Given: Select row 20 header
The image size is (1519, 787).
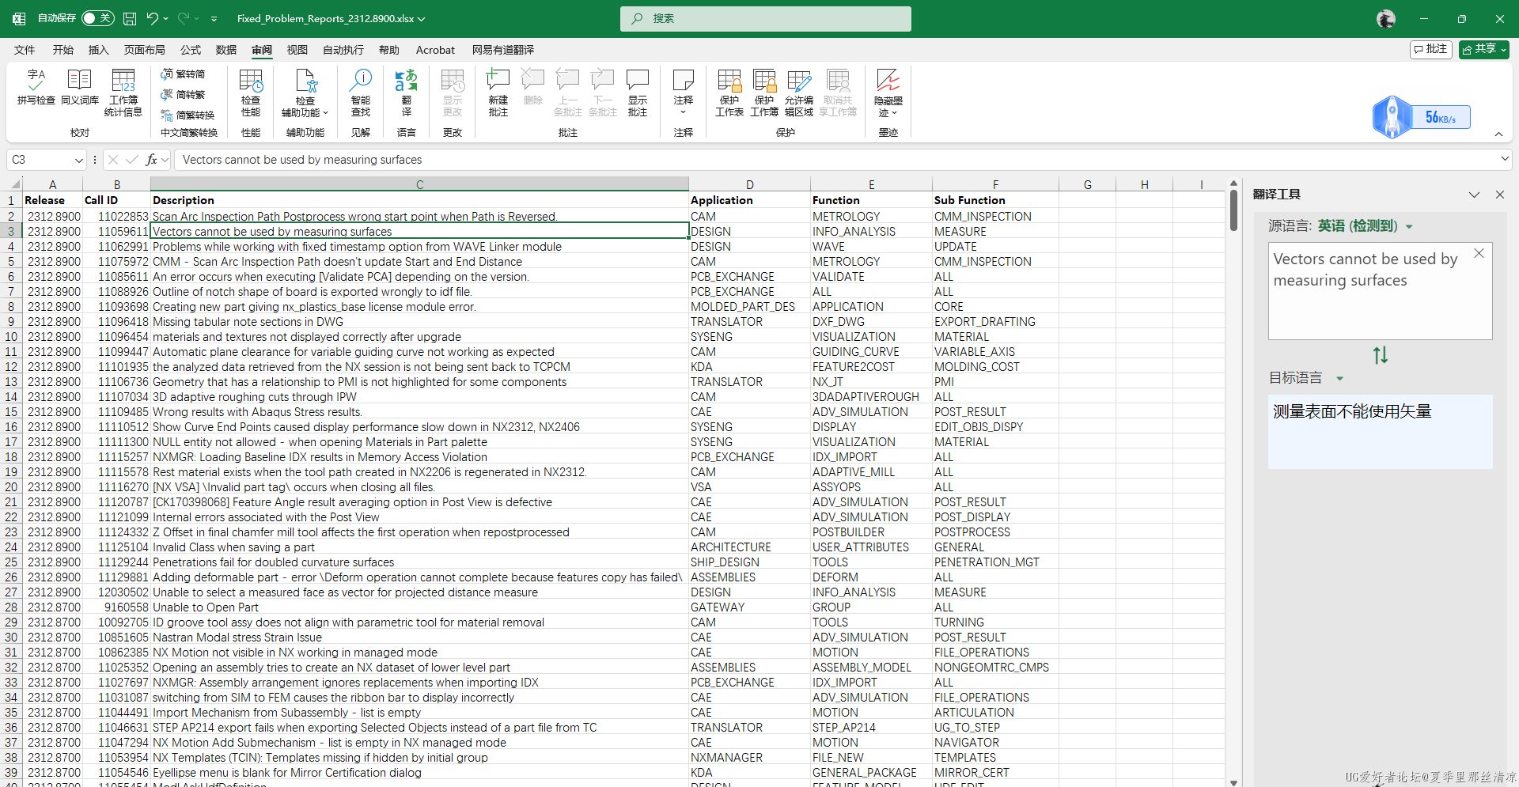Looking at the screenshot, I should pyautogui.click(x=11, y=487).
